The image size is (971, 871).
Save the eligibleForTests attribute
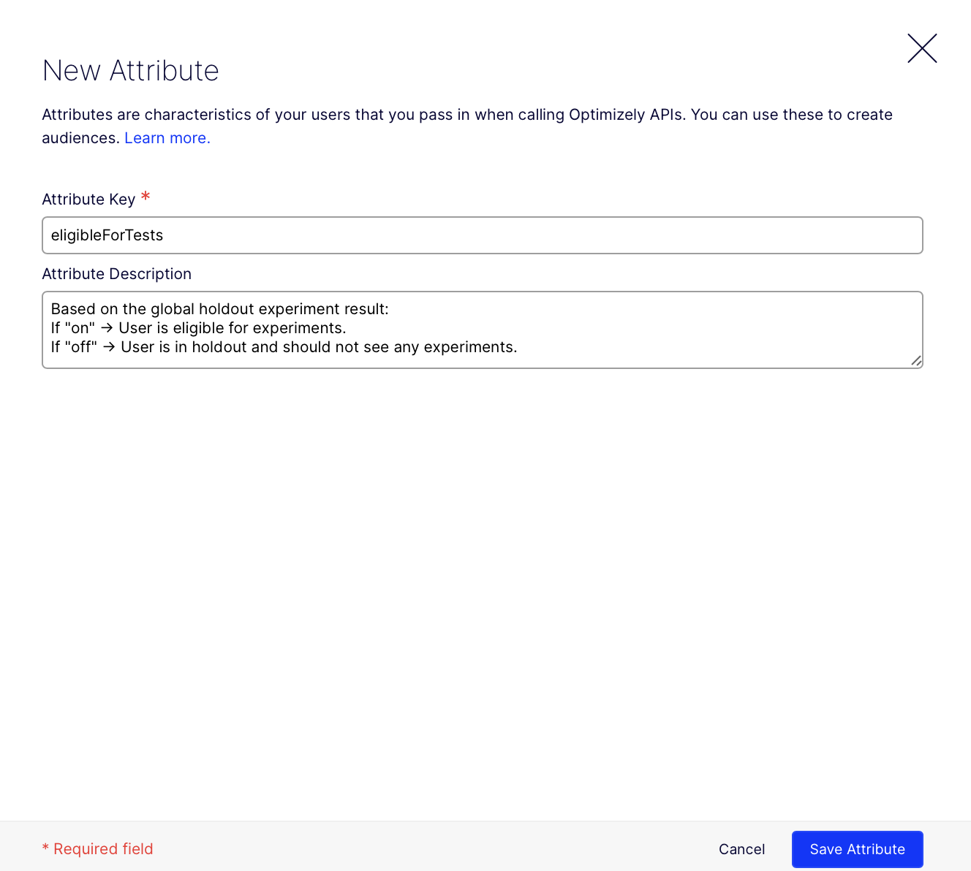pos(857,849)
